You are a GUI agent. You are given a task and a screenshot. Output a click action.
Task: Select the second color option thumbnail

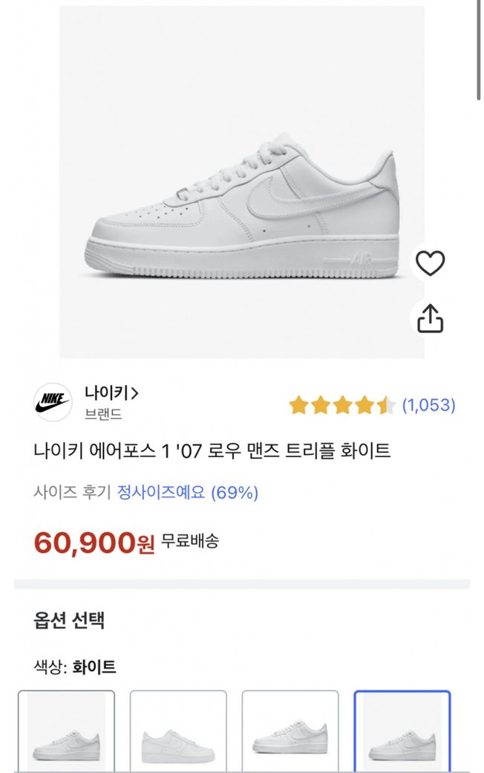[178, 732]
